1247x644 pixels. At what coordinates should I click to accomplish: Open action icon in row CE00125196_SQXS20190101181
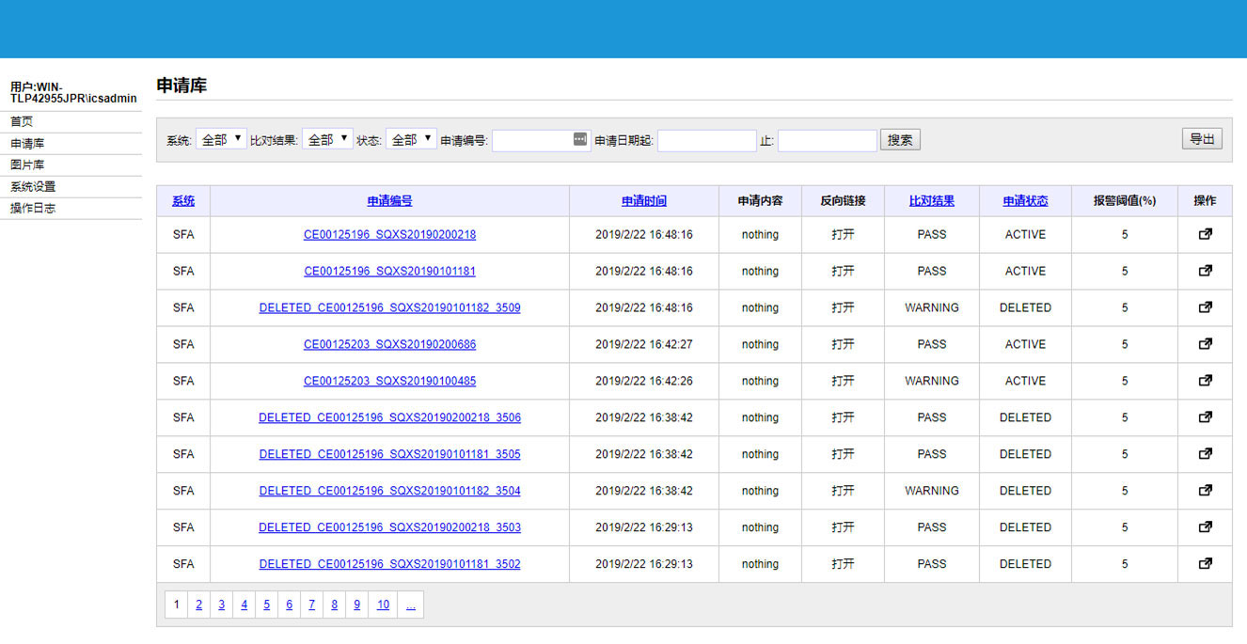[x=1205, y=271]
